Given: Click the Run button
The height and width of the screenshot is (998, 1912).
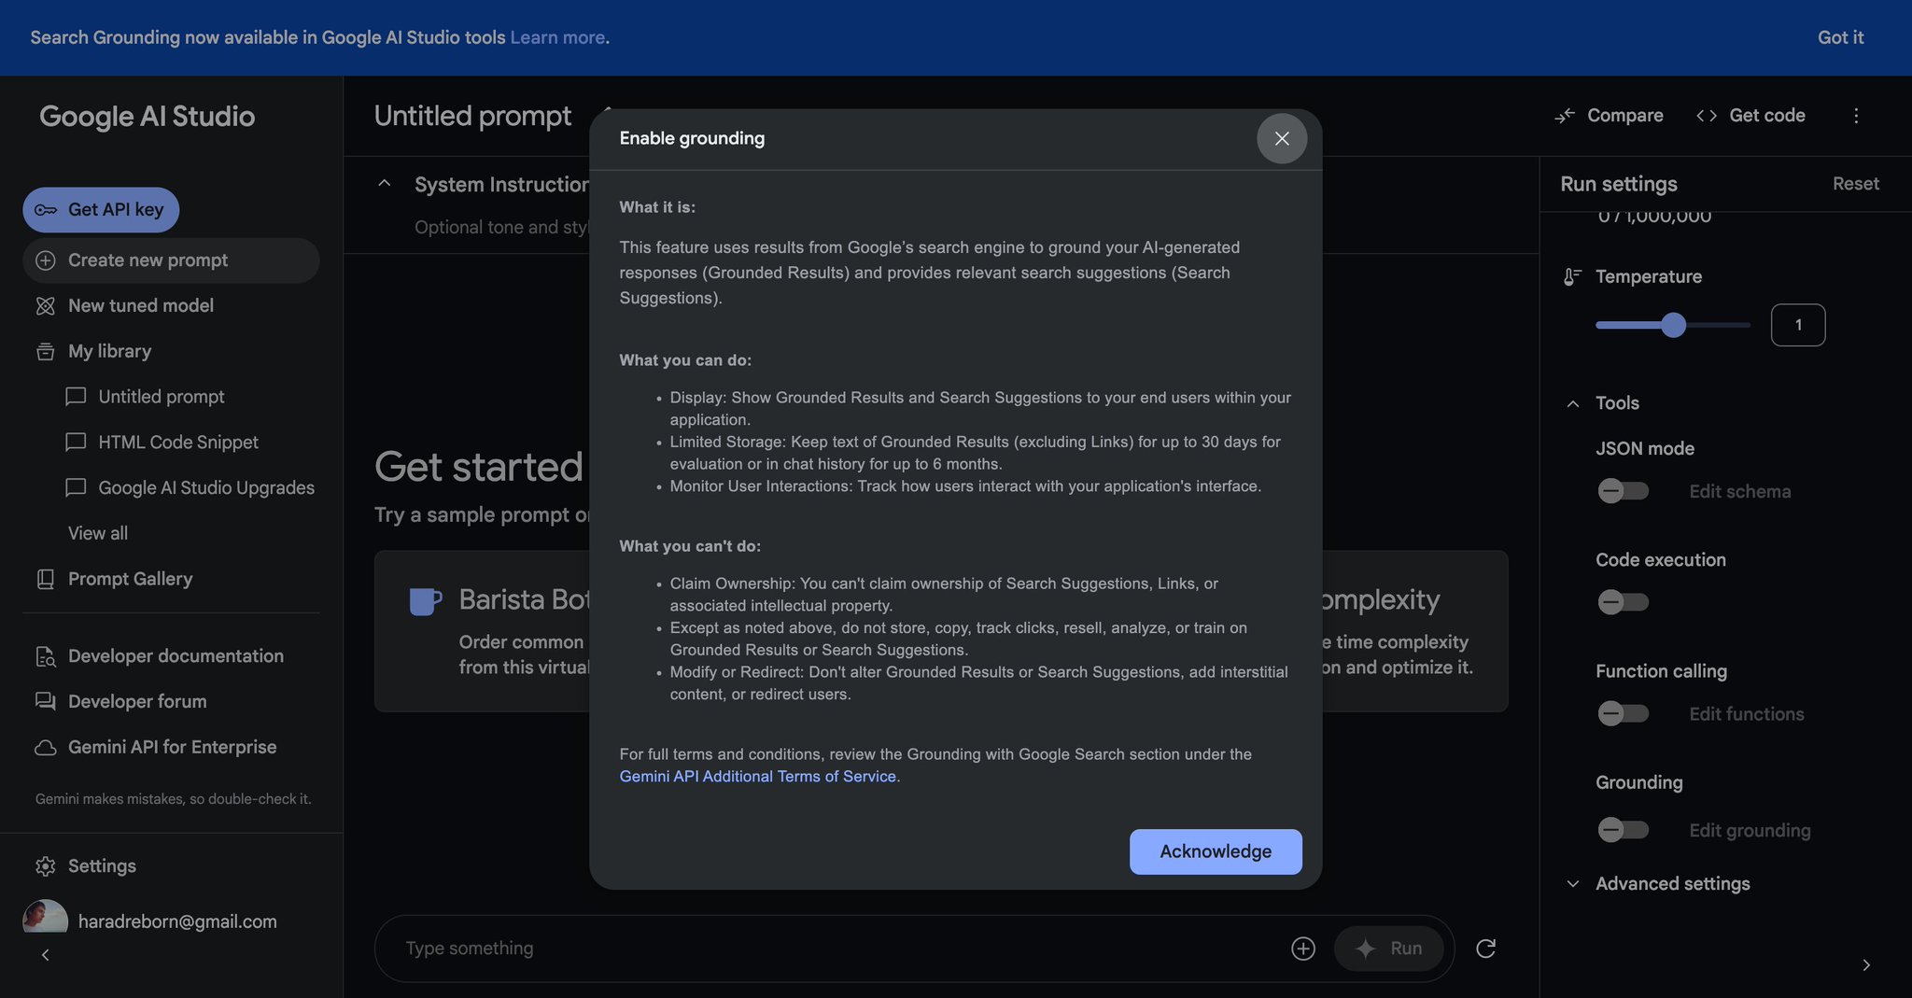Looking at the screenshot, I should [1388, 949].
